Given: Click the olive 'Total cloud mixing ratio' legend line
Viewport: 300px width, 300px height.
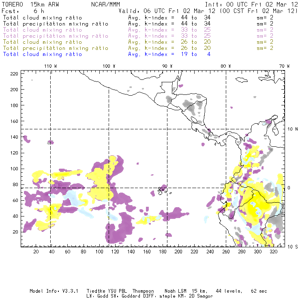Looking at the screenshot, I should pyautogui.click(x=43, y=42).
